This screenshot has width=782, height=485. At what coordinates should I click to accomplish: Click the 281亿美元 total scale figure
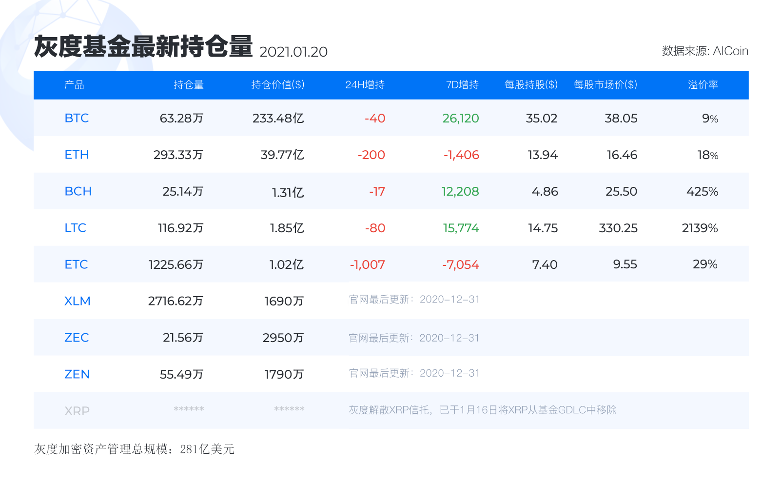(x=207, y=449)
